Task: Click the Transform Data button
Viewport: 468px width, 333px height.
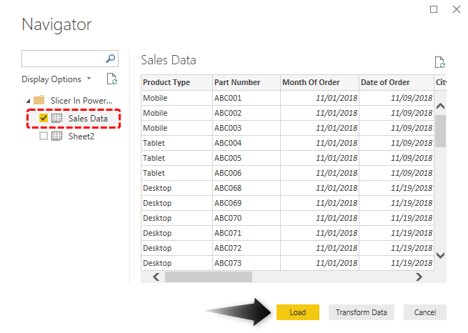Action: [x=361, y=312]
